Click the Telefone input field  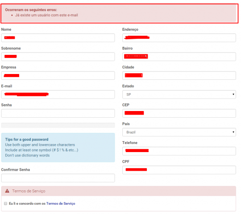pos(179,151)
